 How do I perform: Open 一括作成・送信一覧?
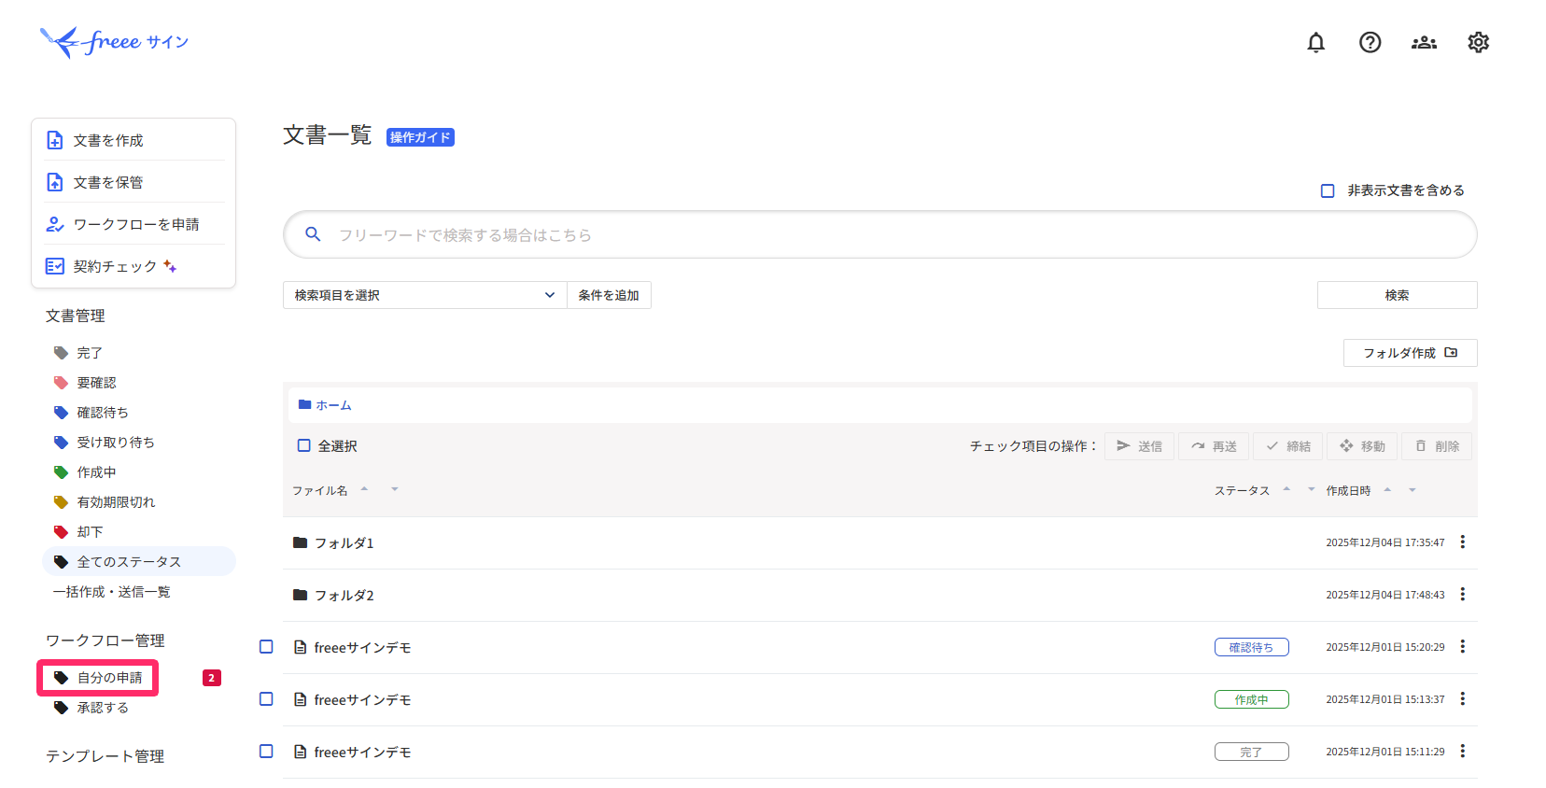tap(112, 592)
